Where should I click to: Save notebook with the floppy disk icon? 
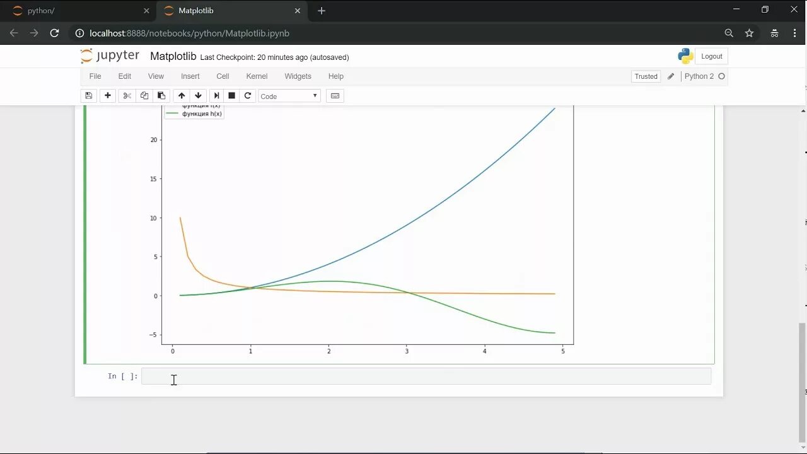(x=89, y=96)
